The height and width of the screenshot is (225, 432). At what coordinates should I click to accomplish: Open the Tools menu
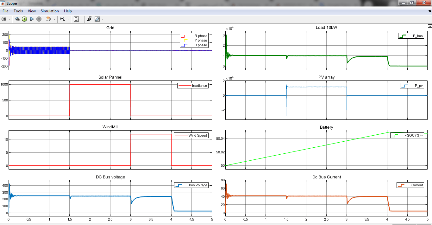click(18, 11)
